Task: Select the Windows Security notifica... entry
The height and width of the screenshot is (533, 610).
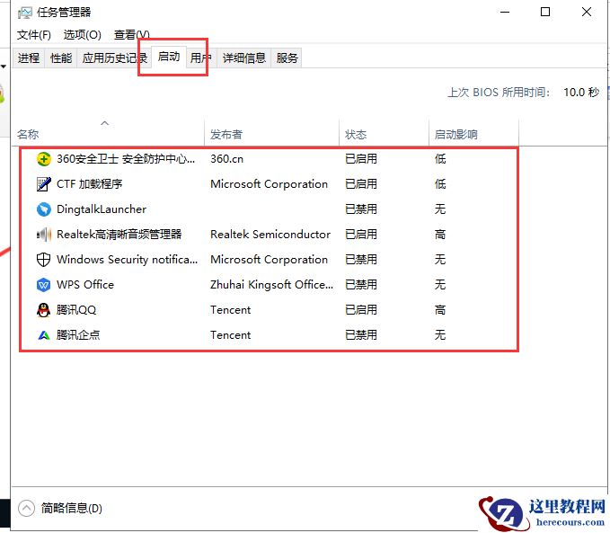Action: pos(128,260)
